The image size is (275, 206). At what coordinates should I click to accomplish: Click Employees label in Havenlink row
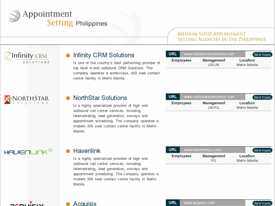coord(181,156)
